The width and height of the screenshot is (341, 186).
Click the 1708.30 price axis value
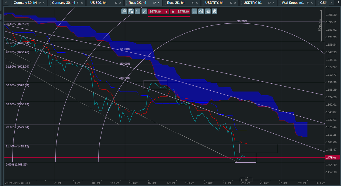coord(331,15)
